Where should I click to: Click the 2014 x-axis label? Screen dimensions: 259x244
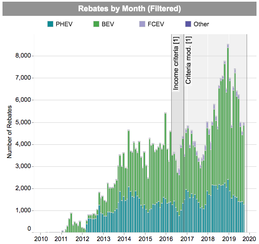point(124,239)
